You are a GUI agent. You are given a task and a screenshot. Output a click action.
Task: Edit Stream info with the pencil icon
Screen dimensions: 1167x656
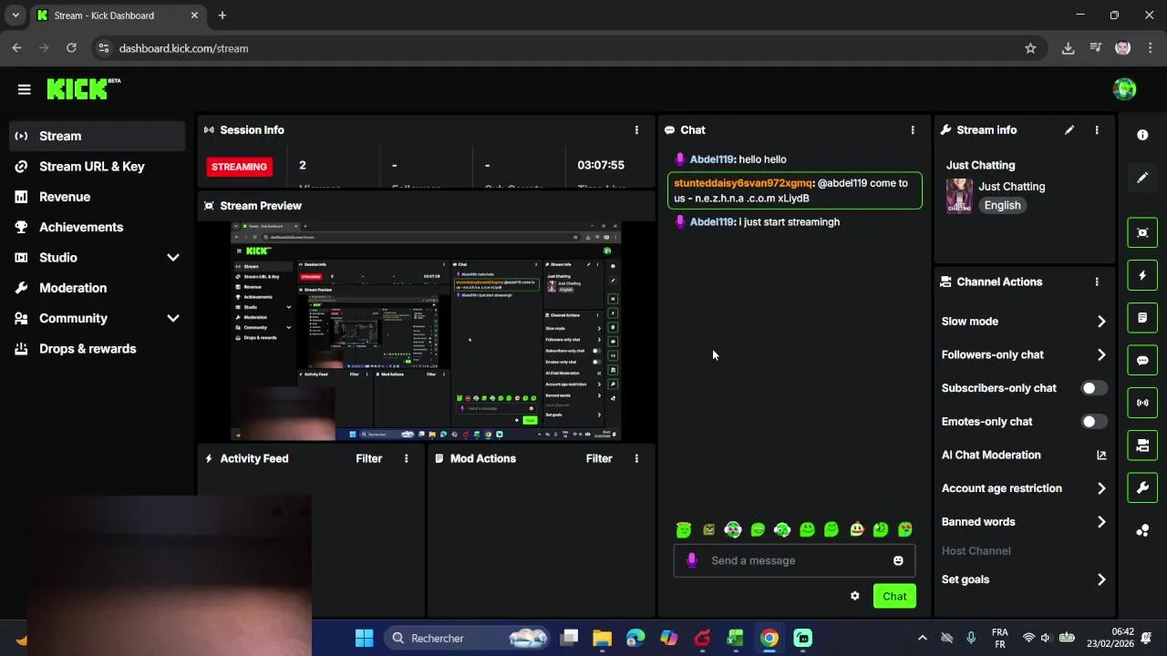(x=1069, y=130)
